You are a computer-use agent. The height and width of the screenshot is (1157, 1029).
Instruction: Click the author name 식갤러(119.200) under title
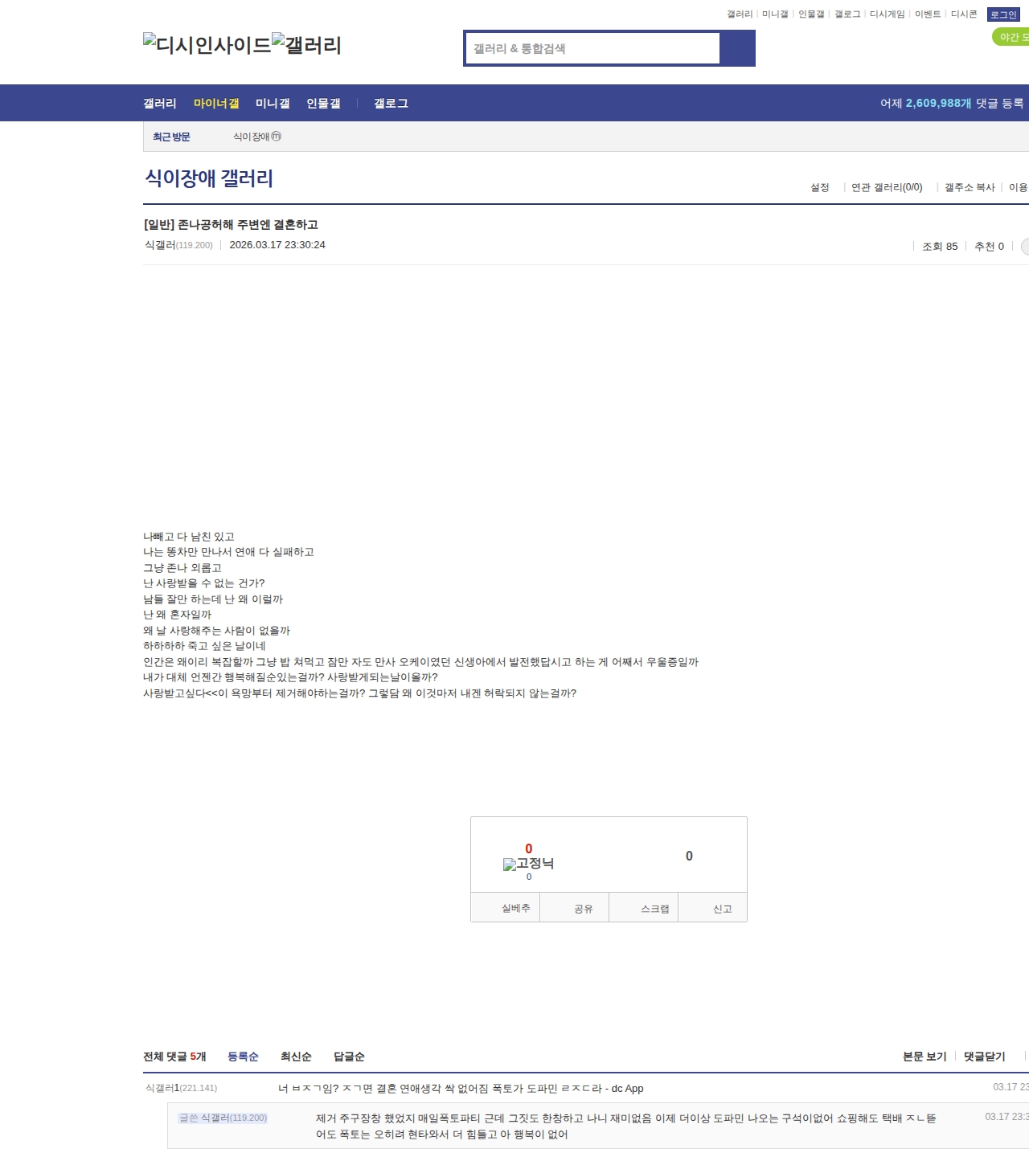tap(178, 245)
